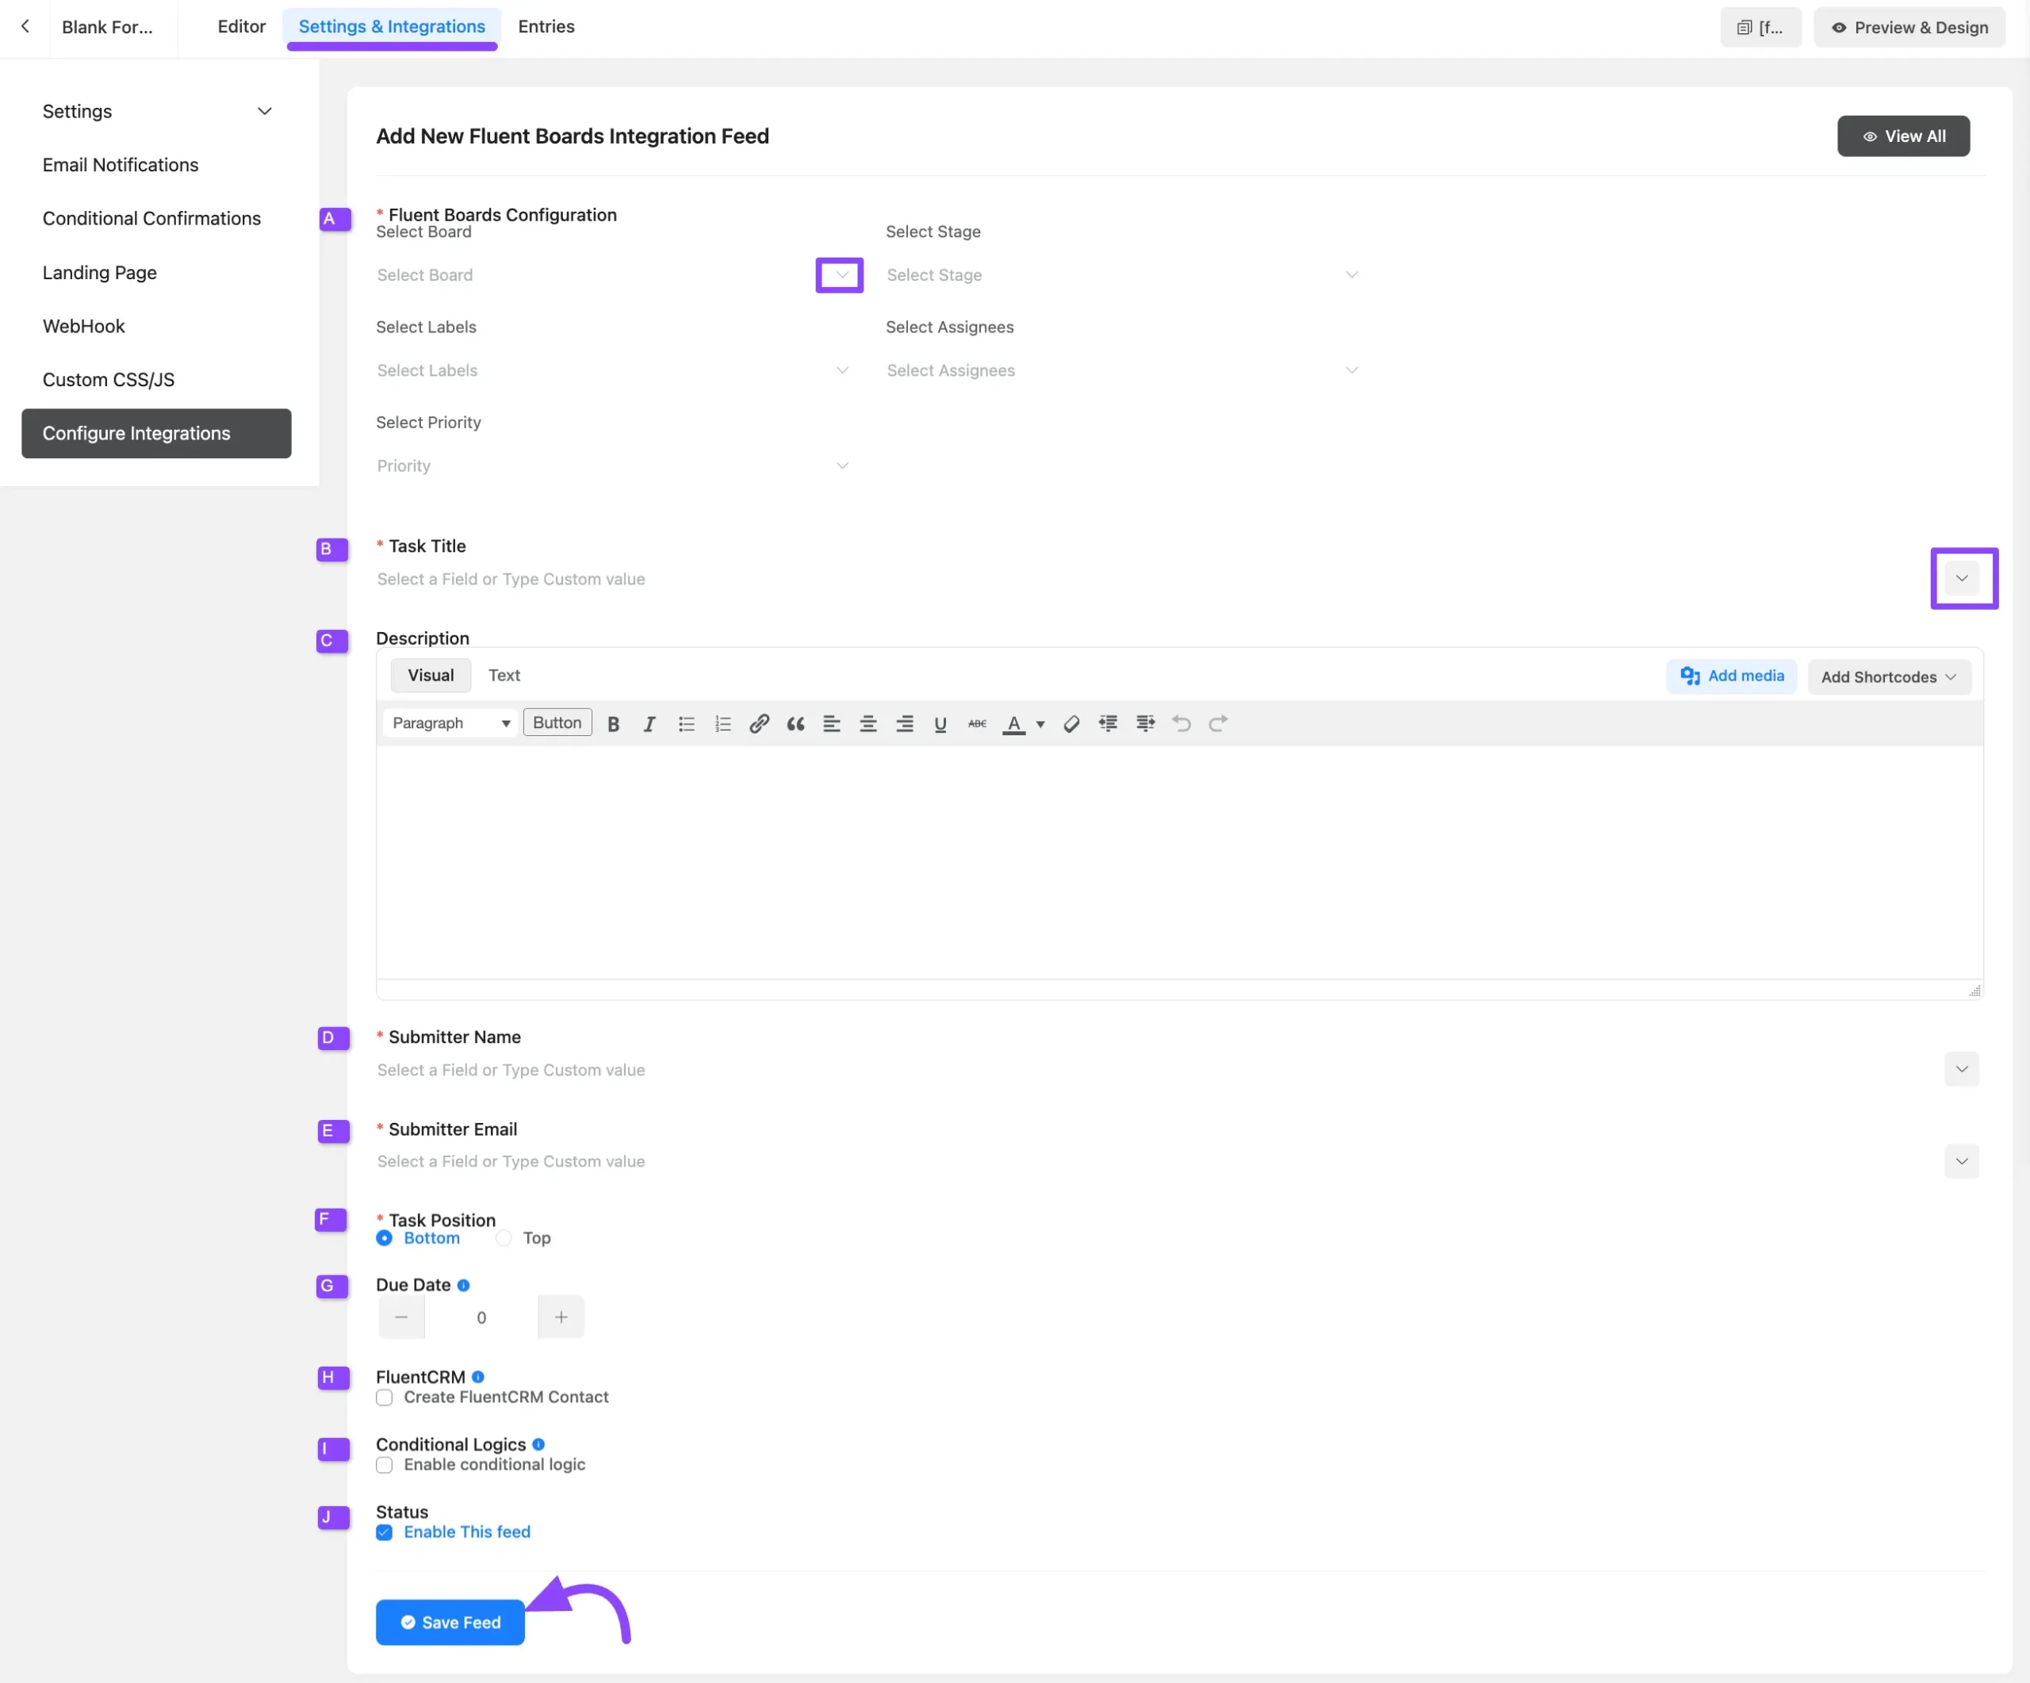Apply strikethrough formatting
The height and width of the screenshot is (1683, 2030).
(977, 723)
